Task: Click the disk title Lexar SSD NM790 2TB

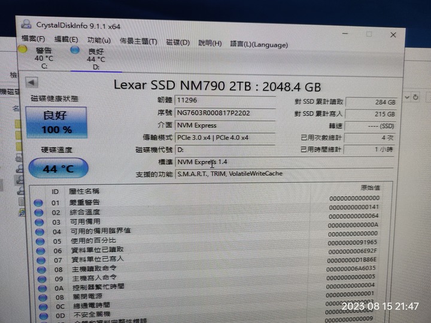Action: [x=217, y=86]
